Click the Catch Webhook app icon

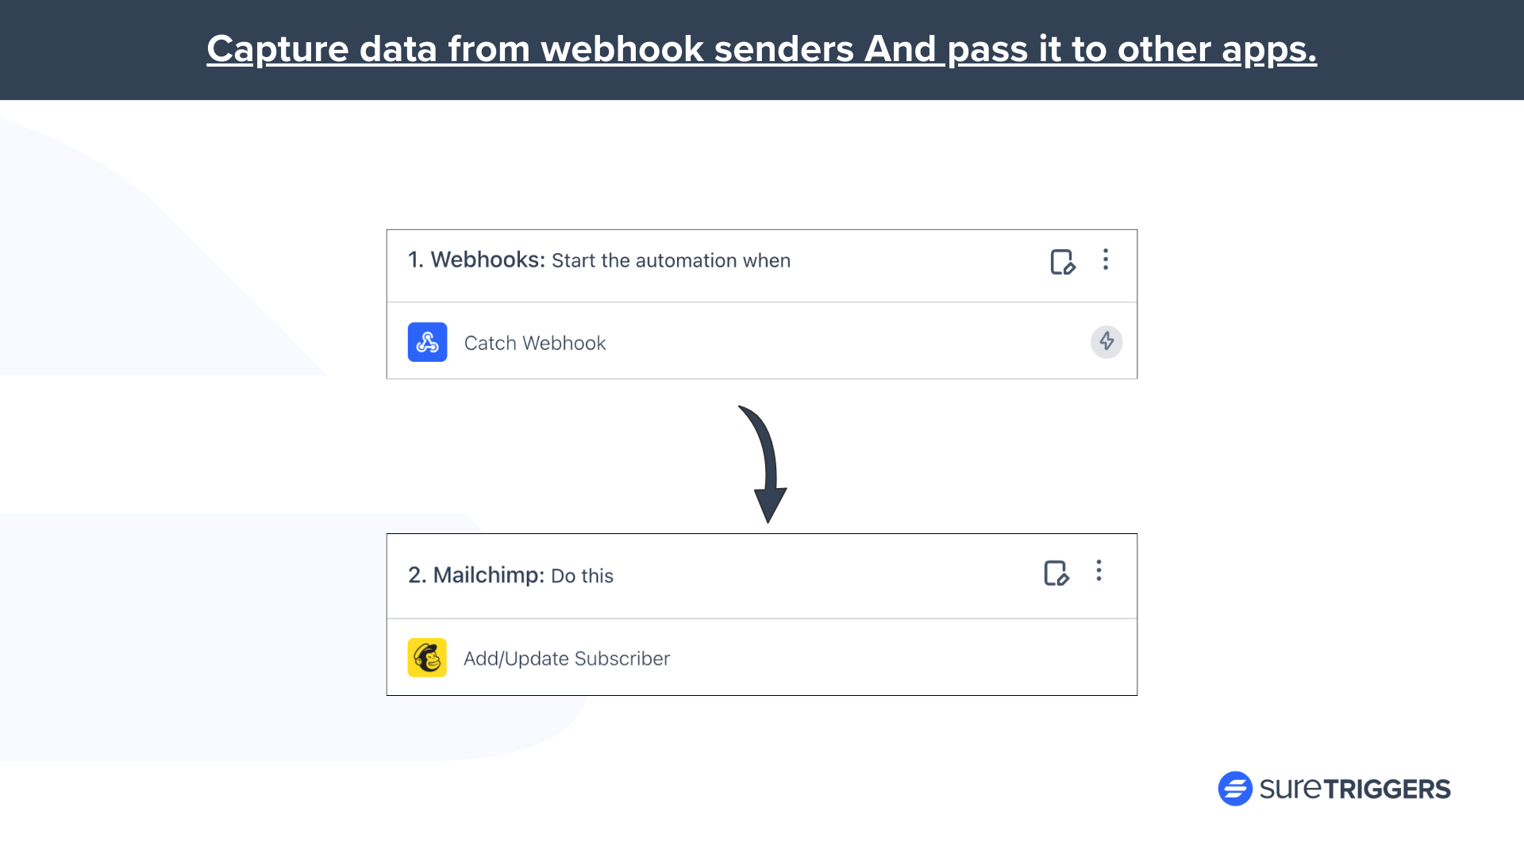pyautogui.click(x=427, y=342)
